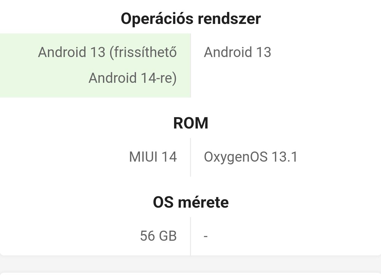Screen dimensions: 381x280
Task: Click the vertical divider beside 56 GB
Action: [x=190, y=236]
